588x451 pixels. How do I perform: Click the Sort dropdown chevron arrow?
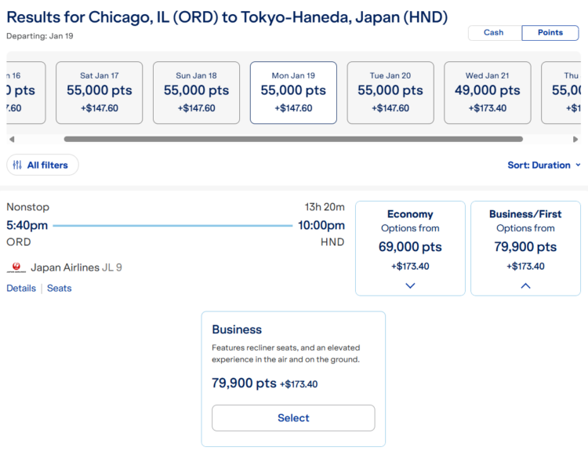point(578,165)
